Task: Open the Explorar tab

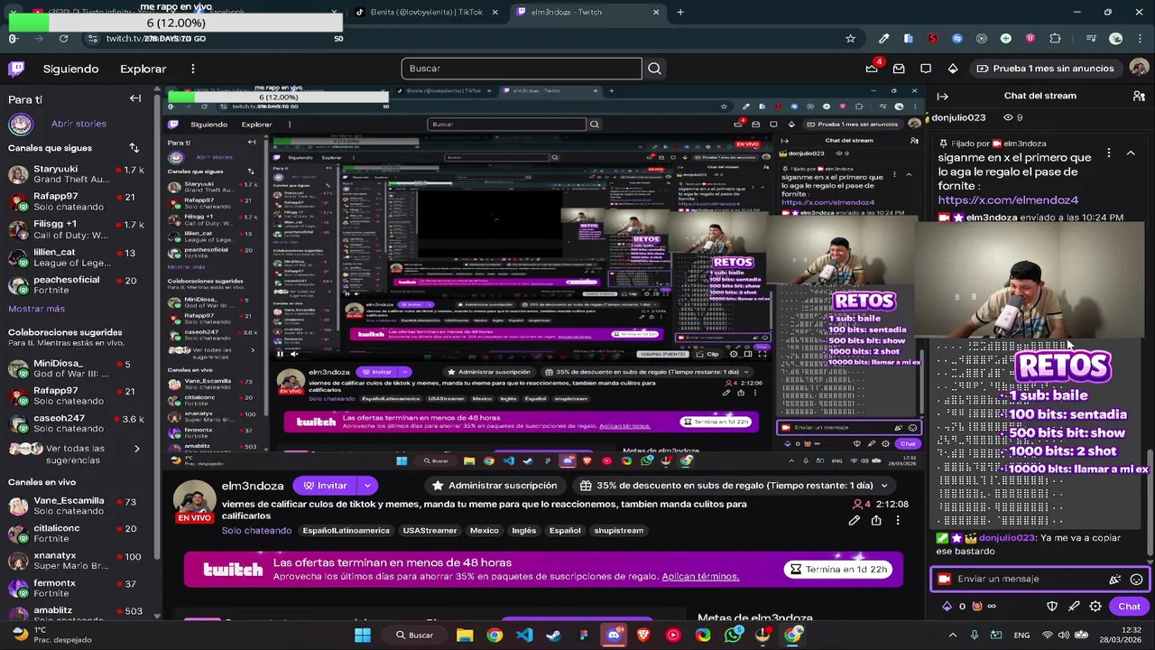Action: pos(143,69)
